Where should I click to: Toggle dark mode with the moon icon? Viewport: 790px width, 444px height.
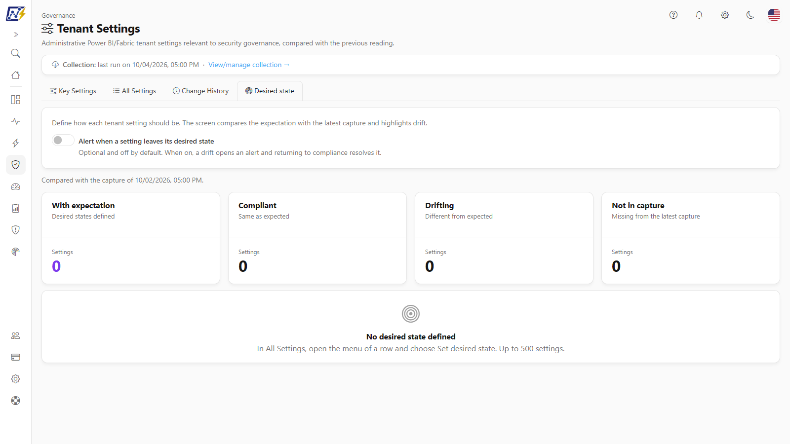coord(750,15)
